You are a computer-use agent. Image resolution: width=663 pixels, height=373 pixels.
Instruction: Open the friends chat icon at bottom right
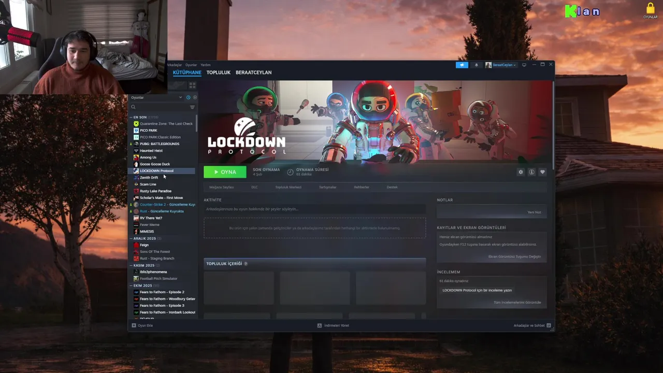coord(549,325)
